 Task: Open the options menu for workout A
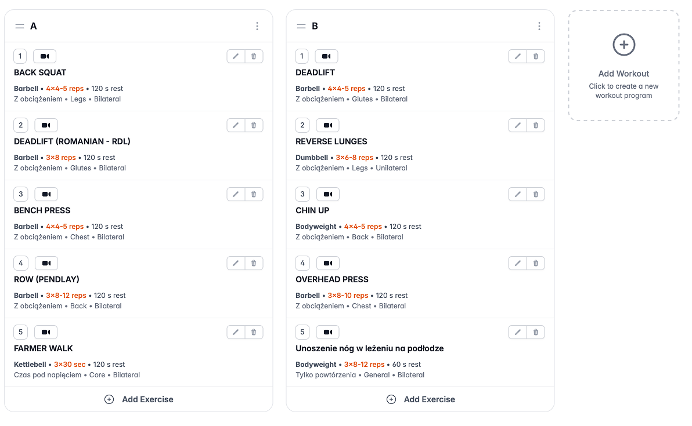pos(257,26)
